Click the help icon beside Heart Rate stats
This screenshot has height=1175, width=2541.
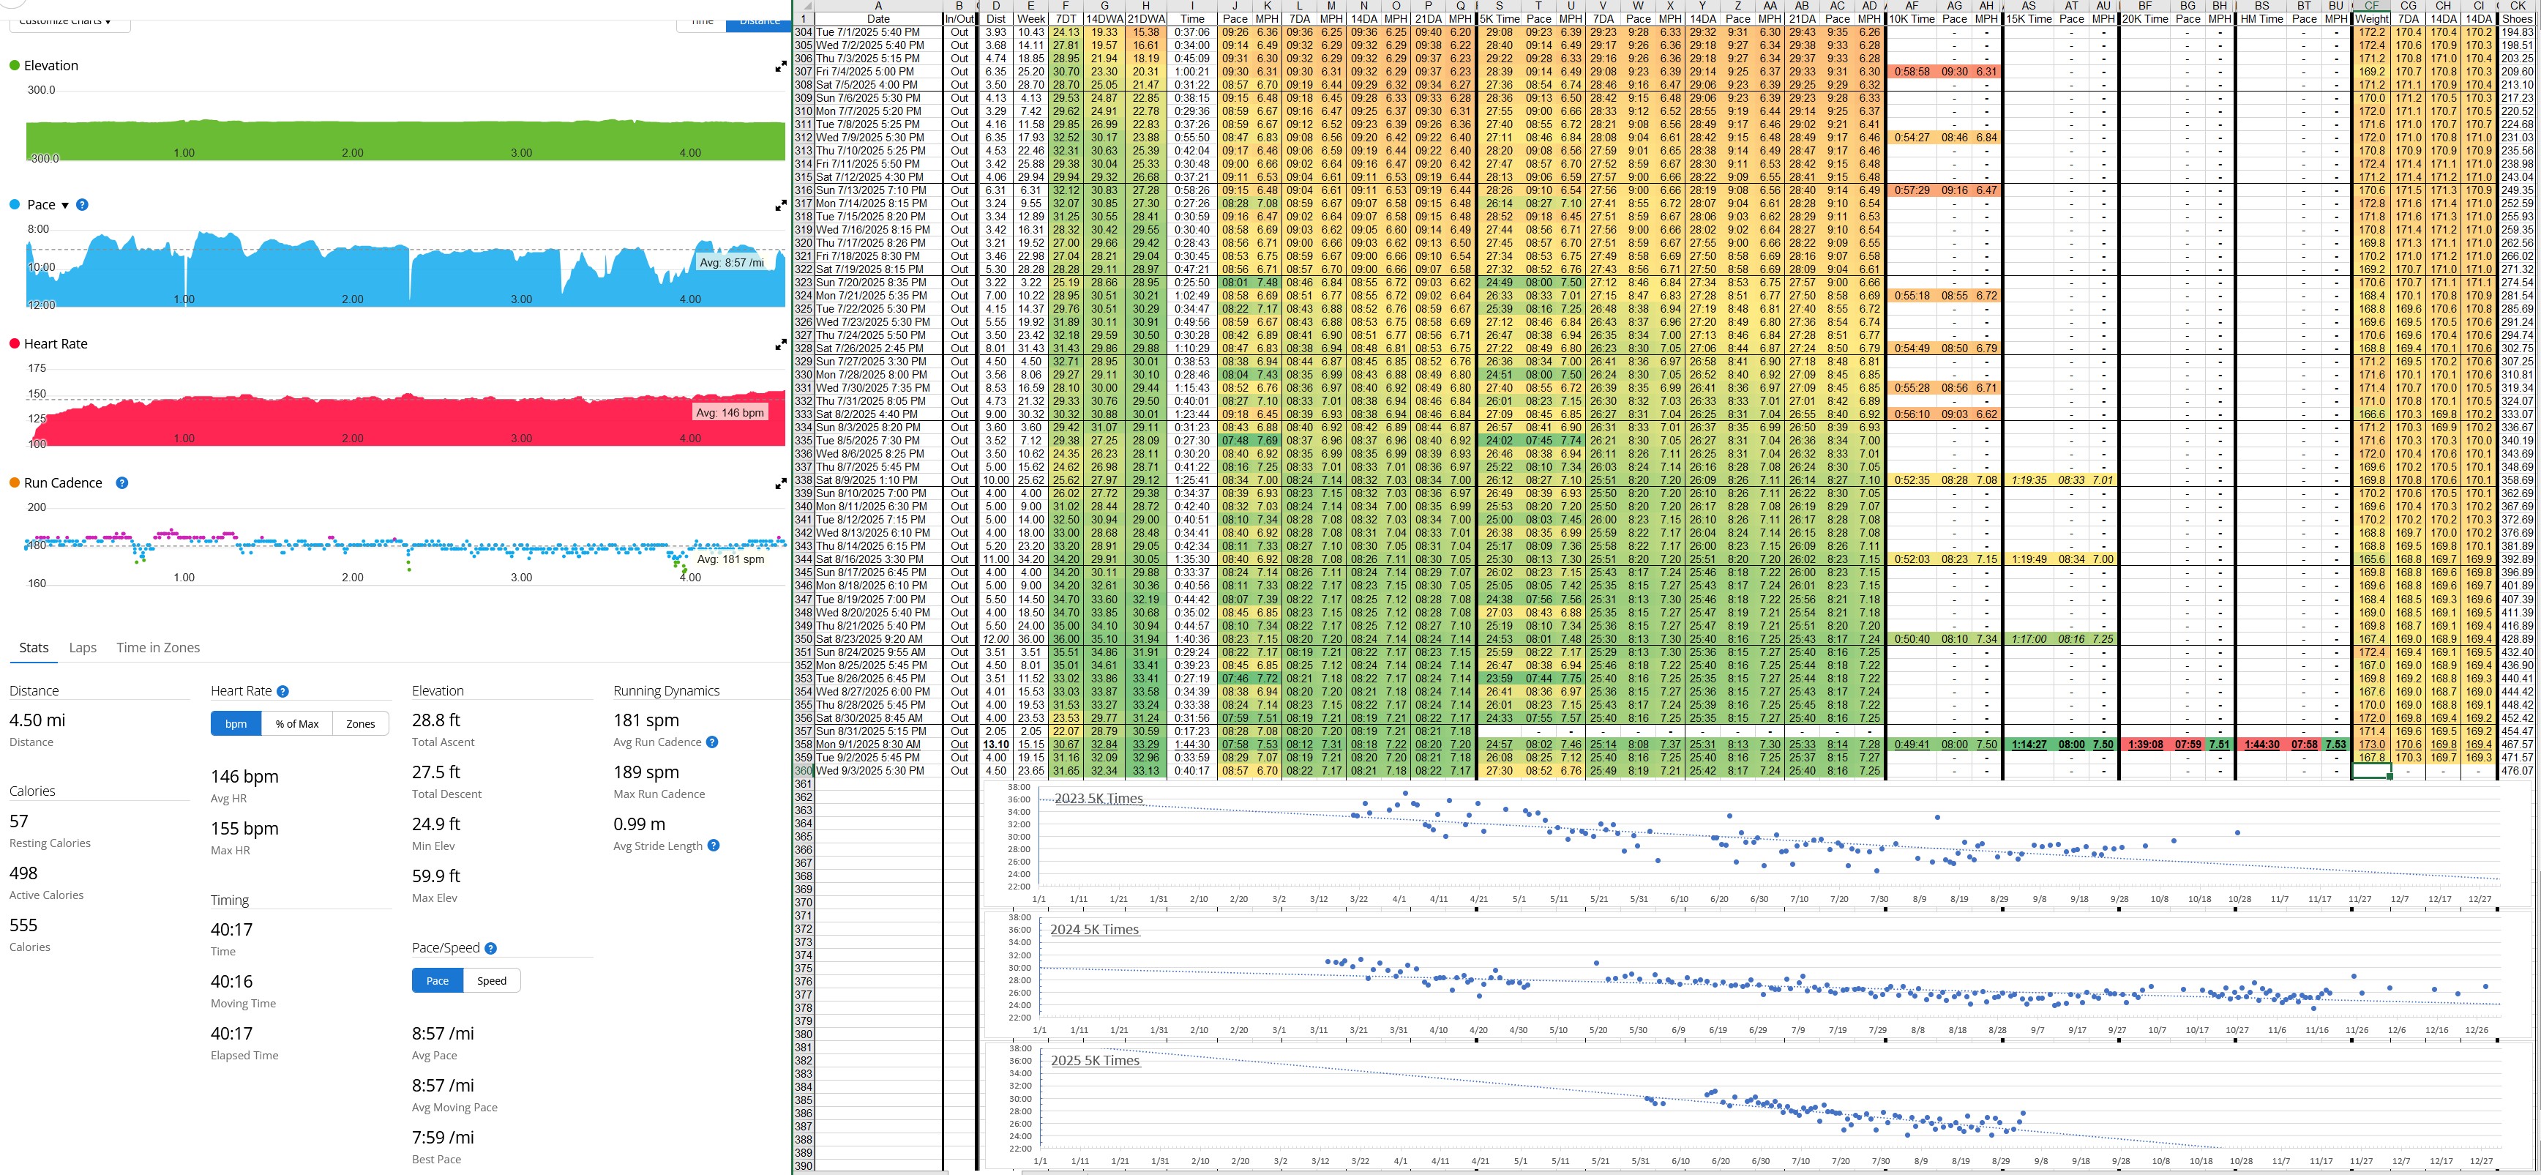[282, 692]
